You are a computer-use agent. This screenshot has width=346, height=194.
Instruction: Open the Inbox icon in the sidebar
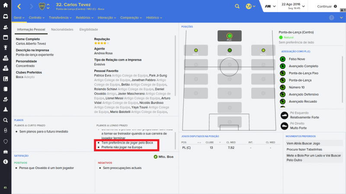tap(5, 16)
